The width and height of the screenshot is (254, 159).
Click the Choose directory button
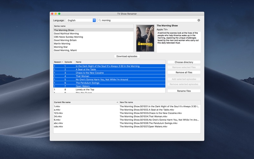point(184,62)
